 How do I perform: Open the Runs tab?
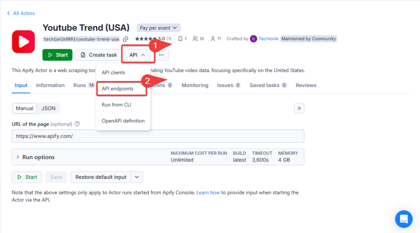pos(84,85)
